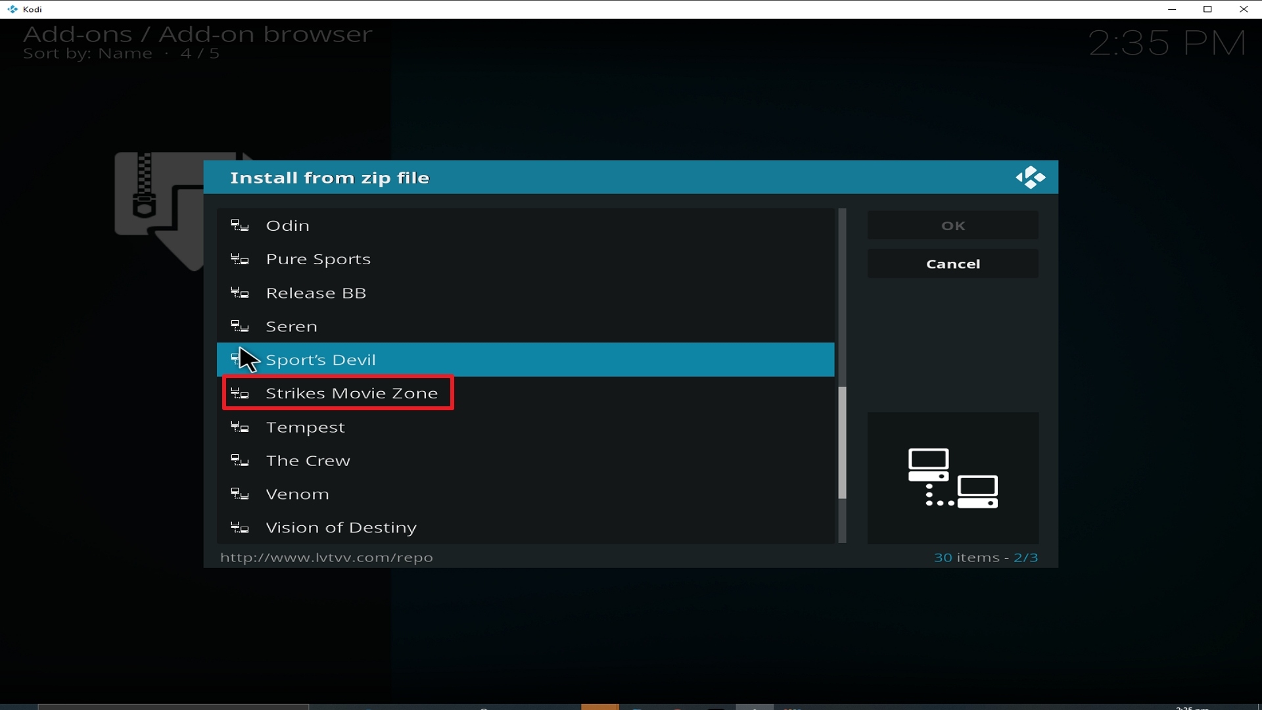Open the Tempest entry
Screen dimensions: 1262x710
pyautogui.click(x=525, y=427)
